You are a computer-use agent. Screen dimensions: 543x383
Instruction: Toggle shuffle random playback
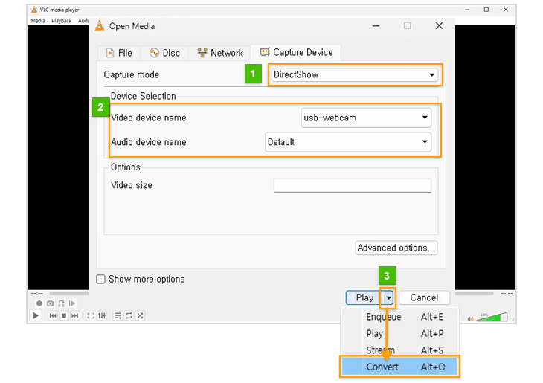[x=140, y=315]
